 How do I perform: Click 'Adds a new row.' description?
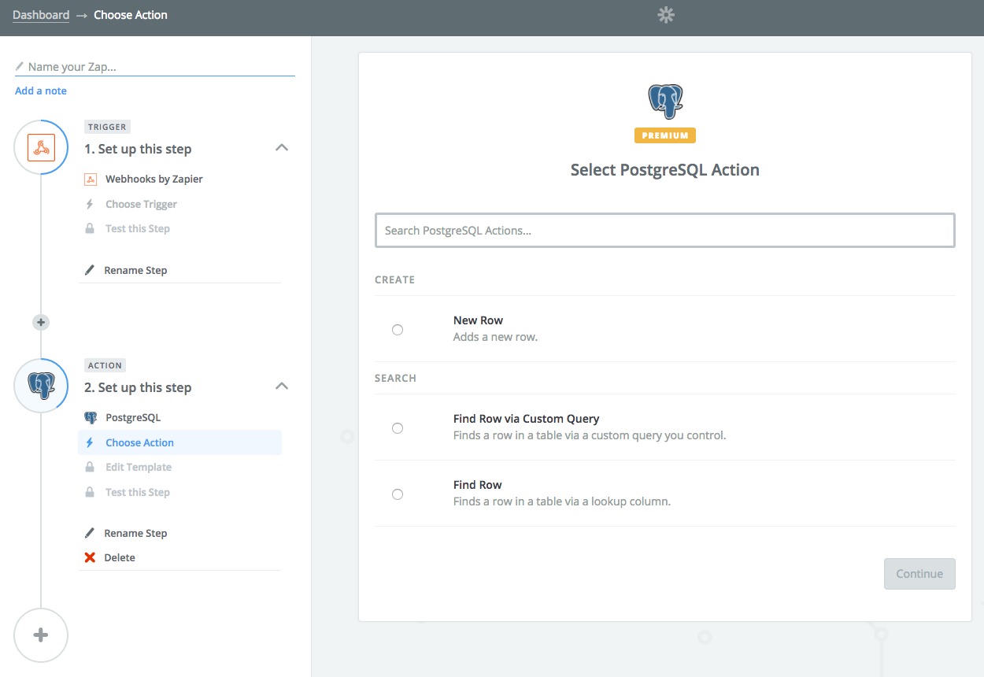(x=495, y=337)
